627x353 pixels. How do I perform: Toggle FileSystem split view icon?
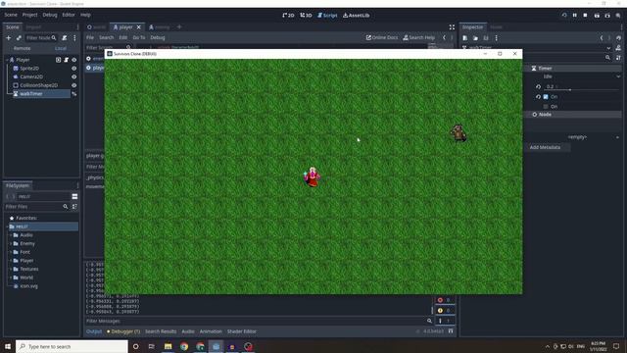click(x=74, y=196)
